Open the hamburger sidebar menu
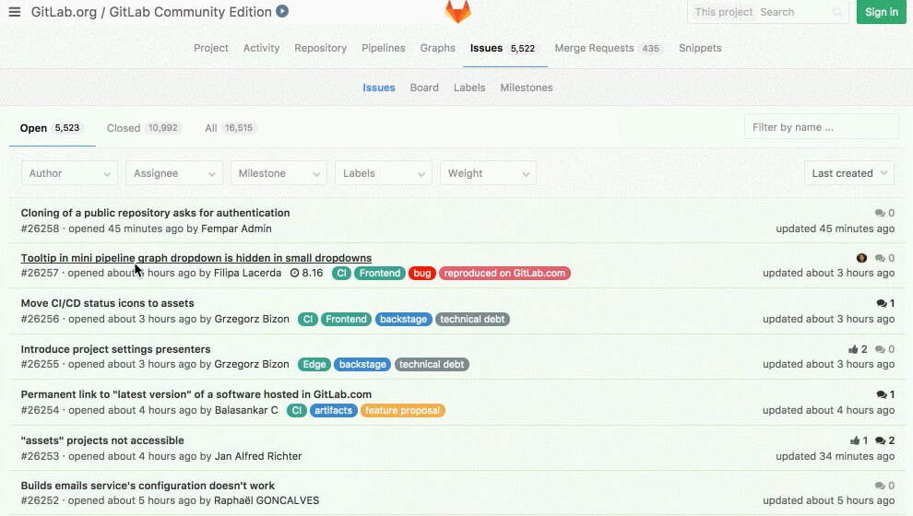The height and width of the screenshot is (516, 913). point(15,12)
